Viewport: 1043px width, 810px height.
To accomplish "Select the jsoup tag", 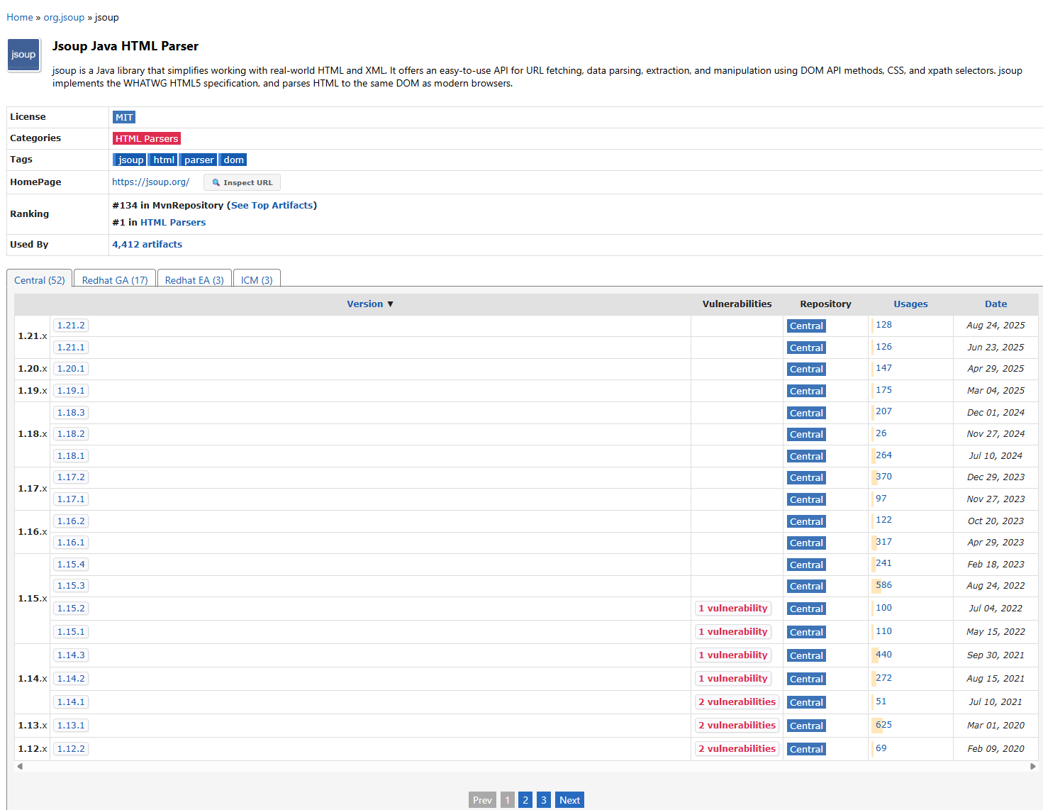I will coord(130,160).
